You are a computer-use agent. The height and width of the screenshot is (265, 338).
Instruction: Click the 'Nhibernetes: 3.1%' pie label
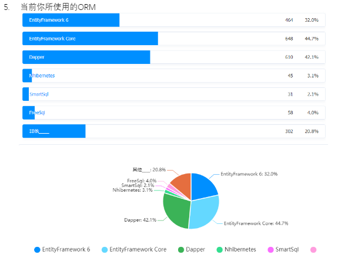tap(133, 190)
